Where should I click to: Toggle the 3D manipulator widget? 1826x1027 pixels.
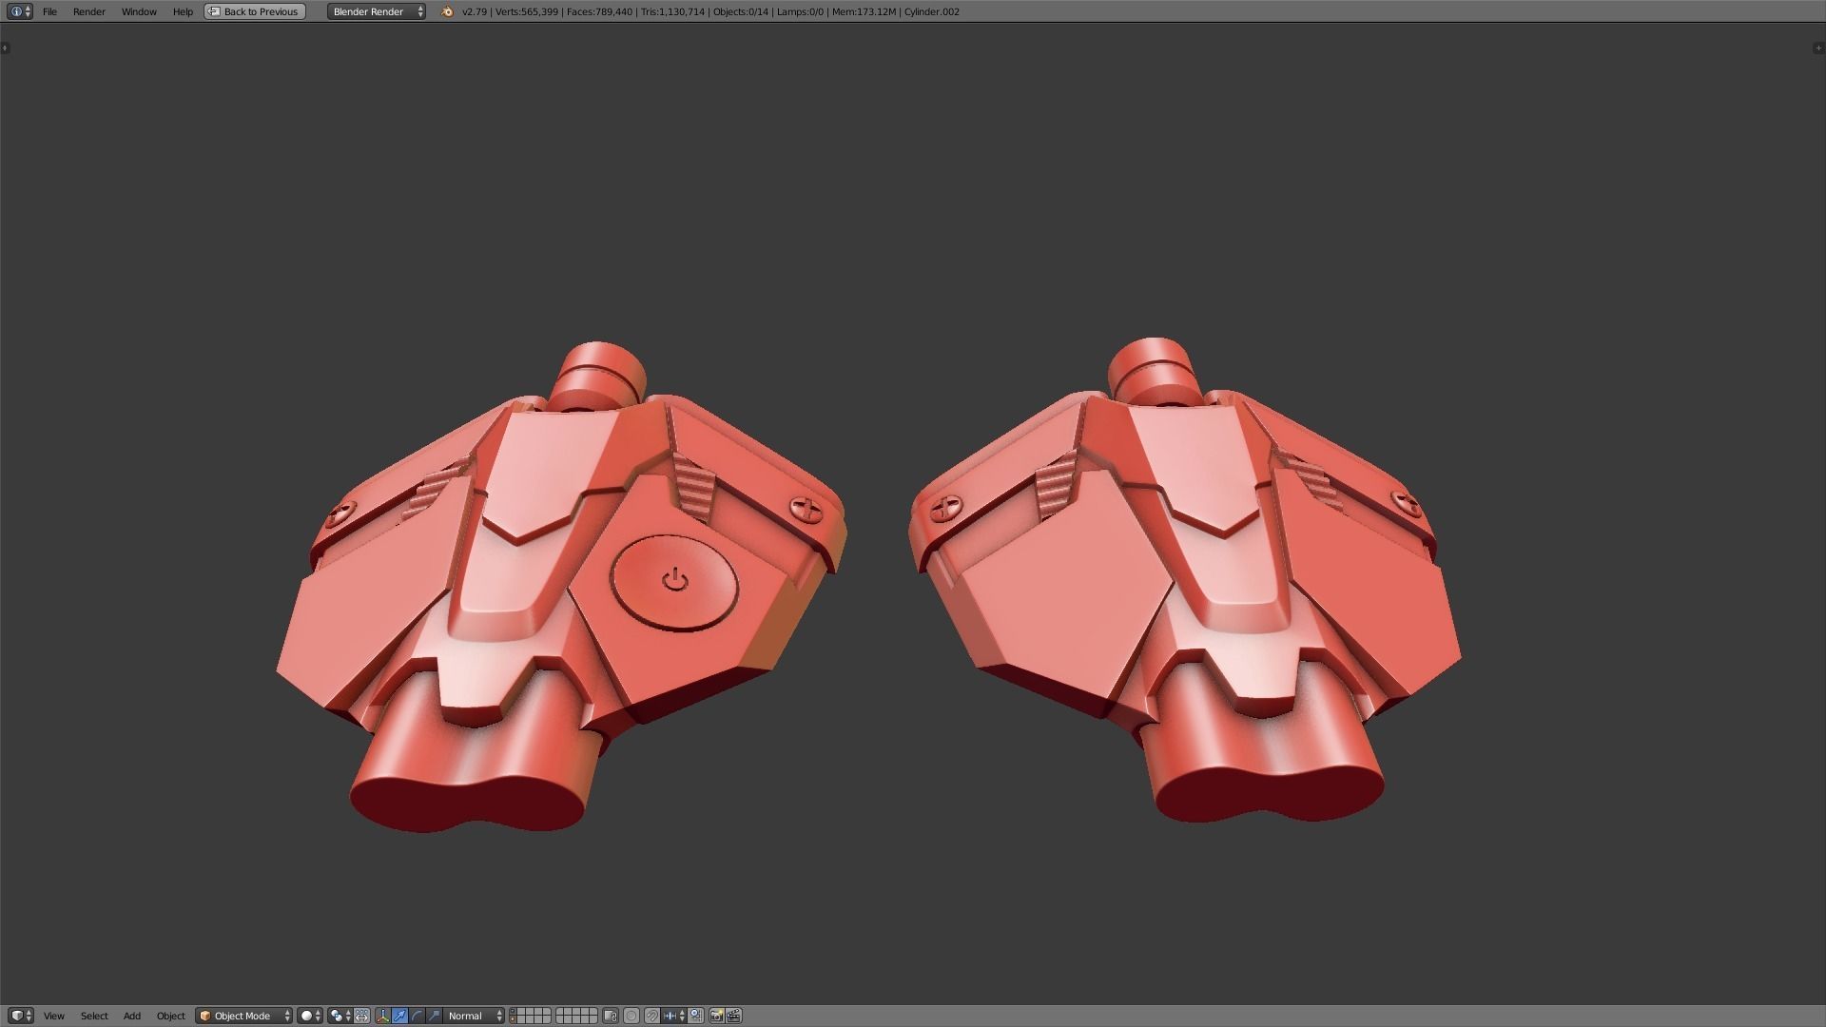click(382, 1016)
